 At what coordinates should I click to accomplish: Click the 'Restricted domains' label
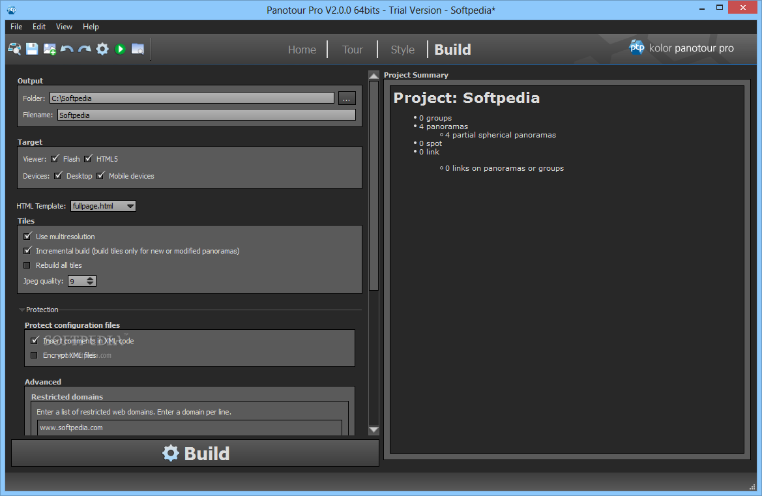coord(67,397)
